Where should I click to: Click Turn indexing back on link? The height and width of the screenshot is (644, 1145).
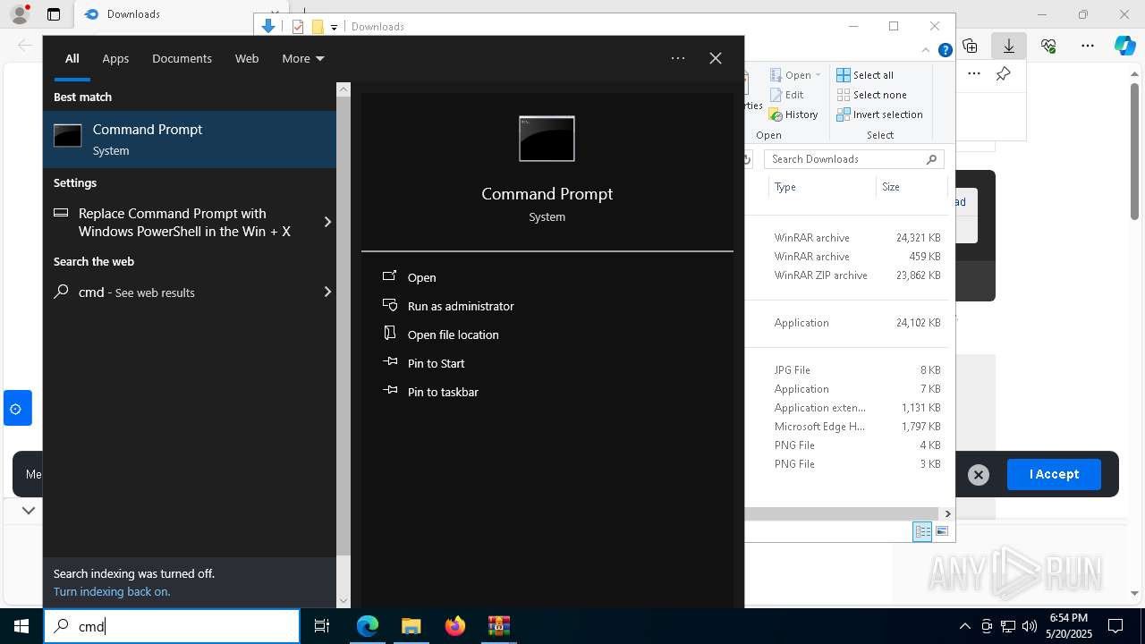[112, 591]
